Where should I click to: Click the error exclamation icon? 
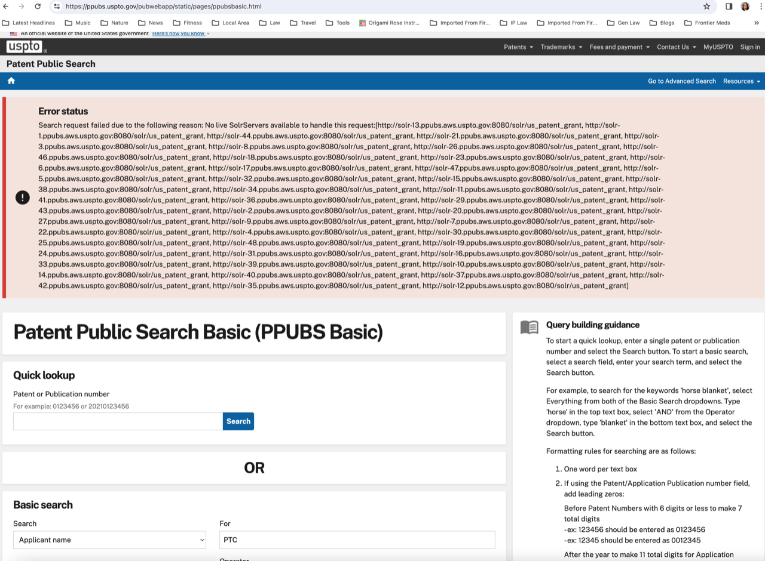coord(23,198)
